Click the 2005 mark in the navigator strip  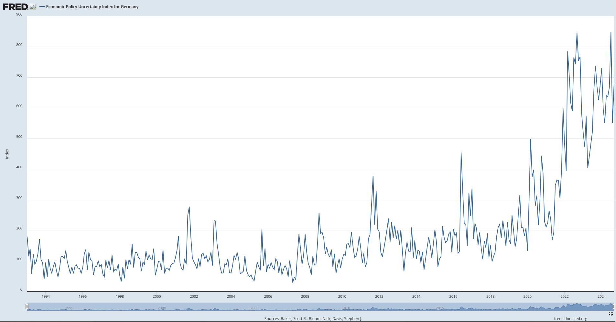pyautogui.click(x=254, y=308)
